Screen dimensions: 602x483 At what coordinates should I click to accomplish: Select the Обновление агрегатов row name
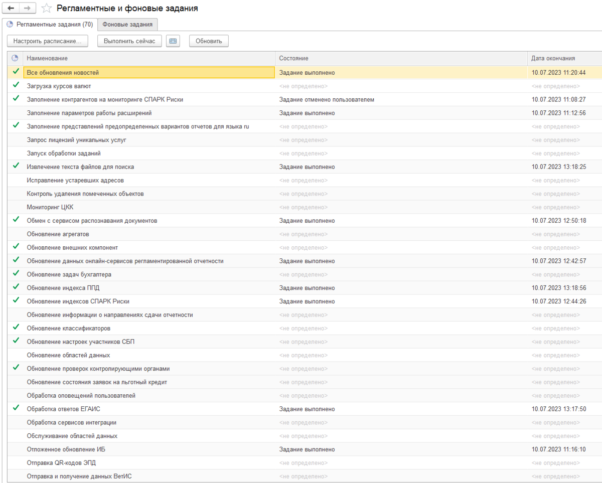click(58, 234)
